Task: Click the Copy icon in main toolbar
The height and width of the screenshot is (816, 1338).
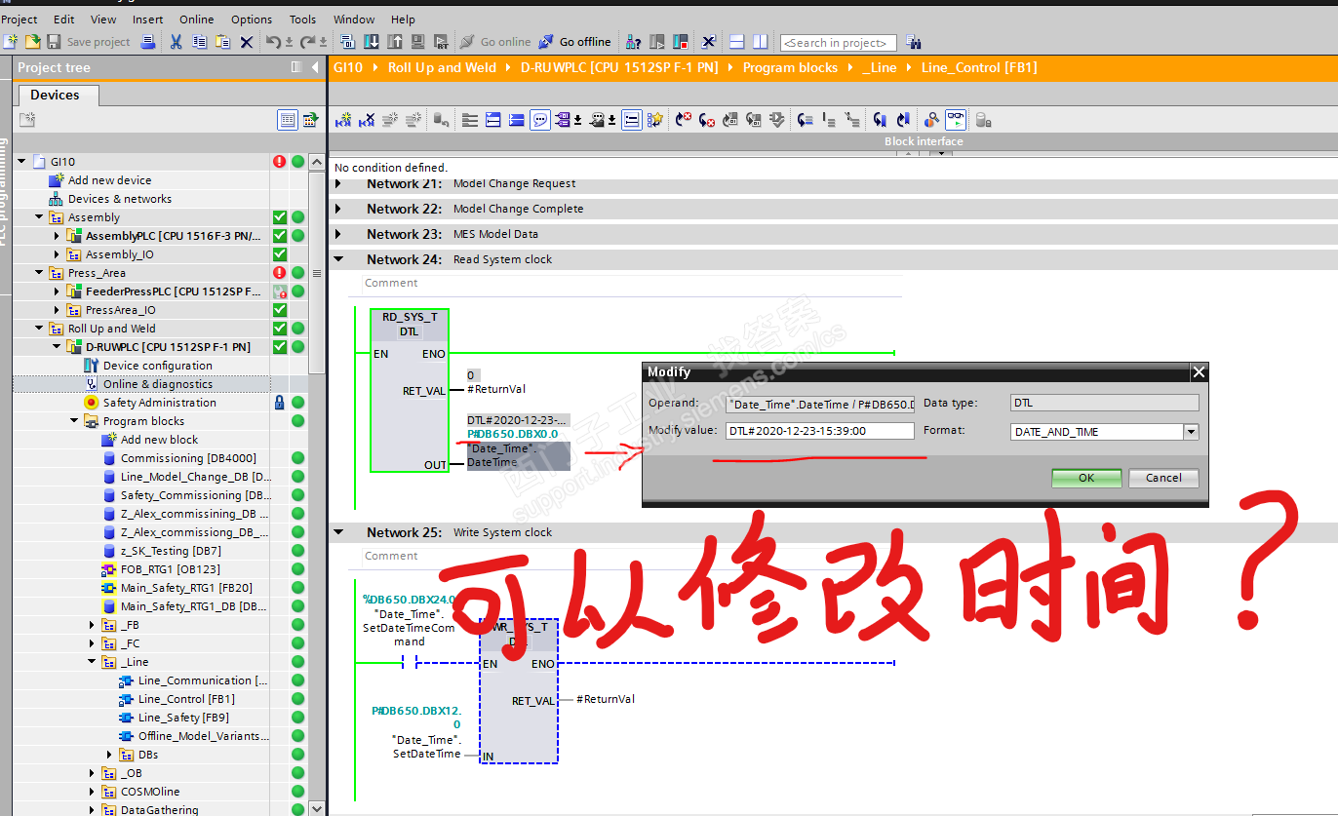Action: (200, 42)
